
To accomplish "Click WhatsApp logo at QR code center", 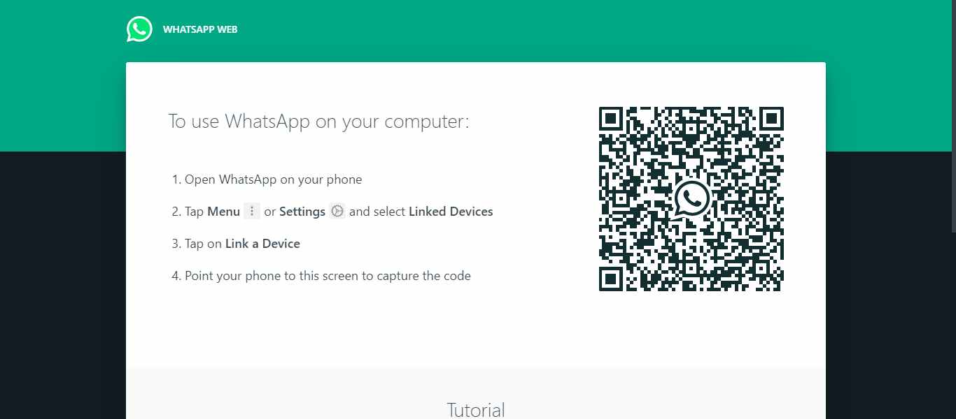I will point(691,199).
